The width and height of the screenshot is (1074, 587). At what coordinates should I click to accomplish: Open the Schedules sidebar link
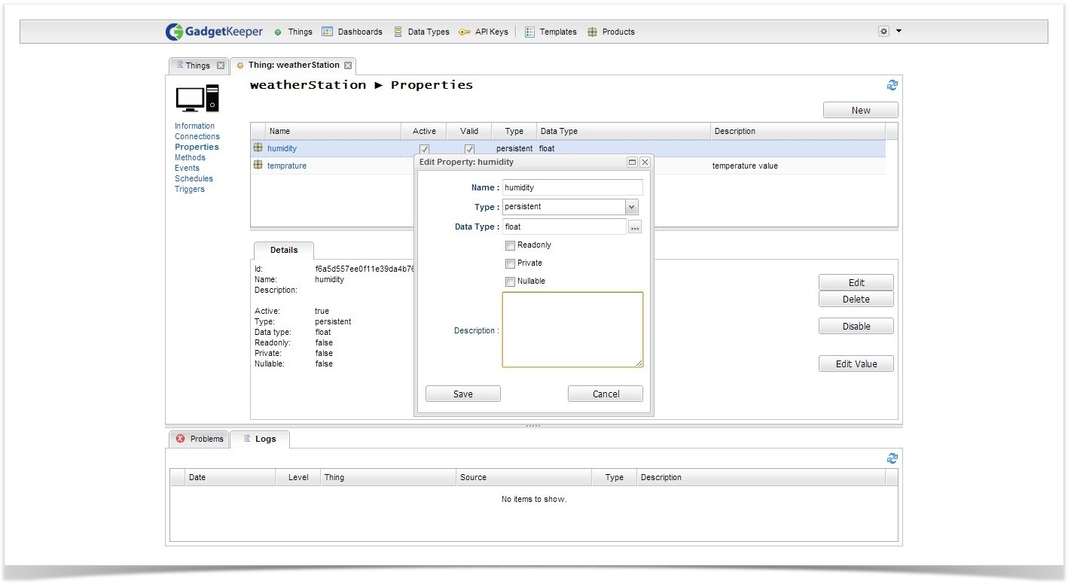click(x=194, y=178)
